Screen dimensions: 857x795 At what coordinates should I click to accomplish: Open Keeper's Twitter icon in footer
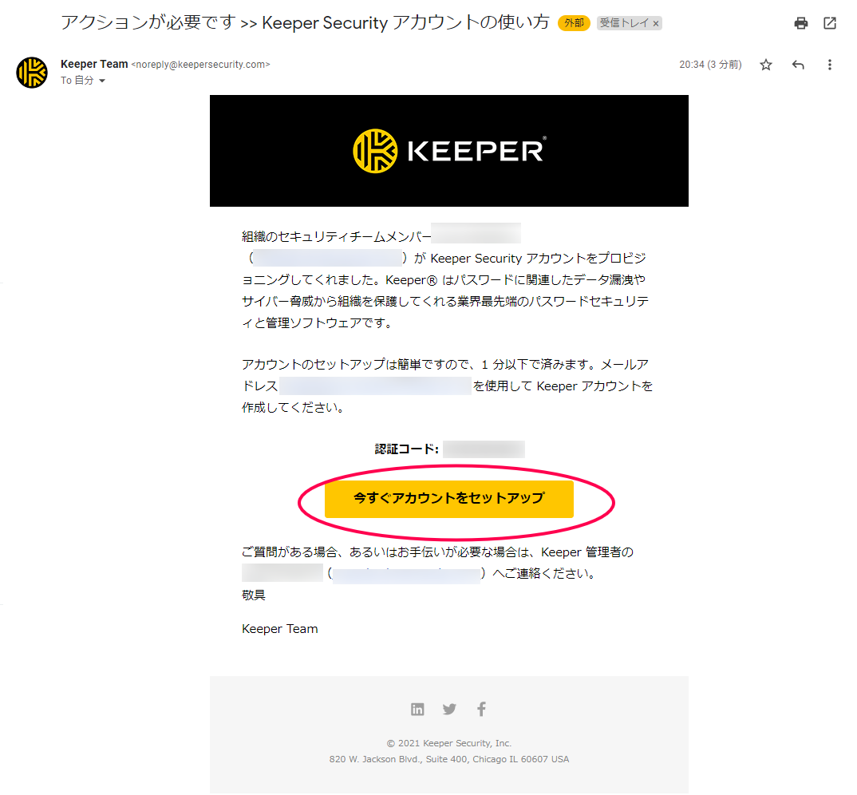(449, 709)
